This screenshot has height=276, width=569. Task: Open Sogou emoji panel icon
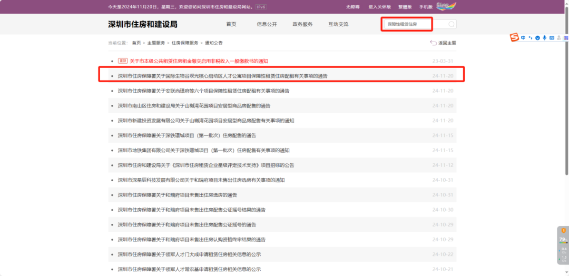[x=537, y=38]
